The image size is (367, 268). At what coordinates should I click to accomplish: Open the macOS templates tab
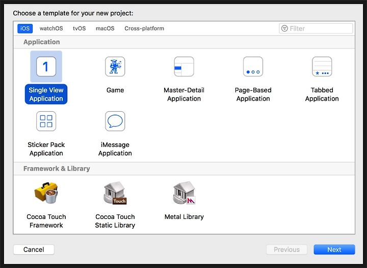pyautogui.click(x=105, y=29)
